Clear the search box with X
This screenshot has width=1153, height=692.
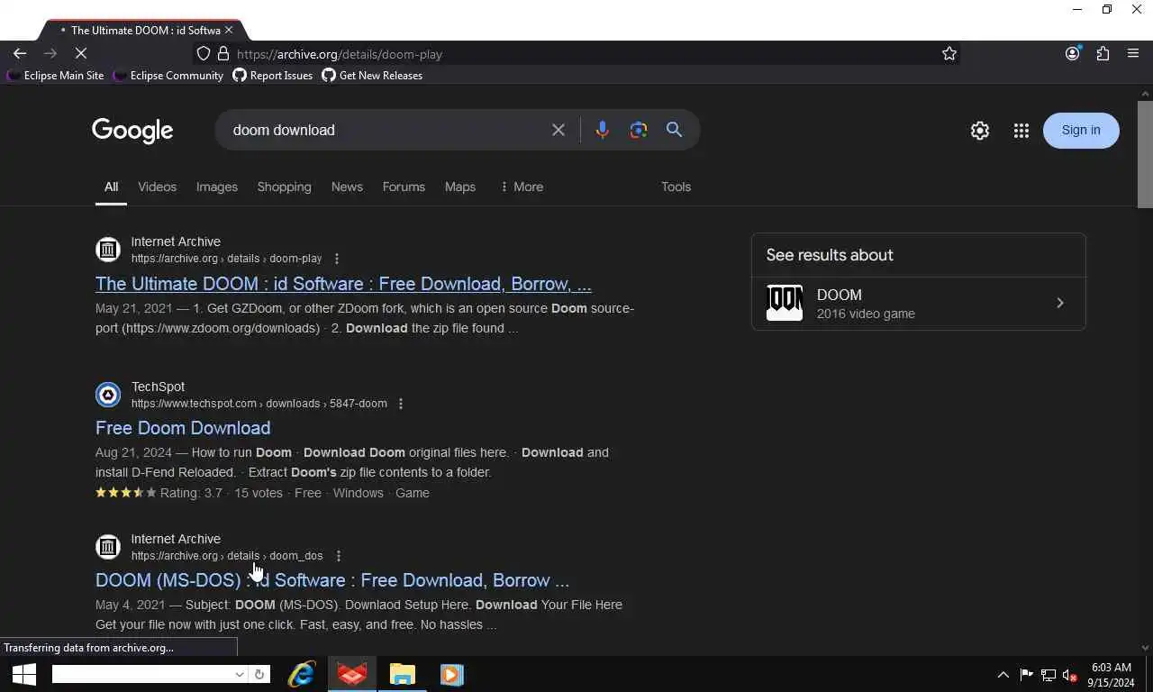click(558, 130)
